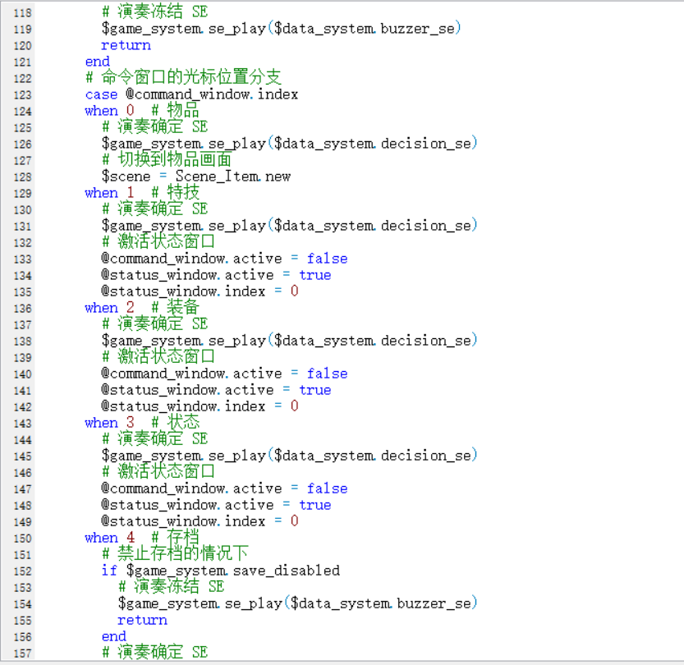
Task: Click decision_se call on line 131
Action: click(x=290, y=226)
